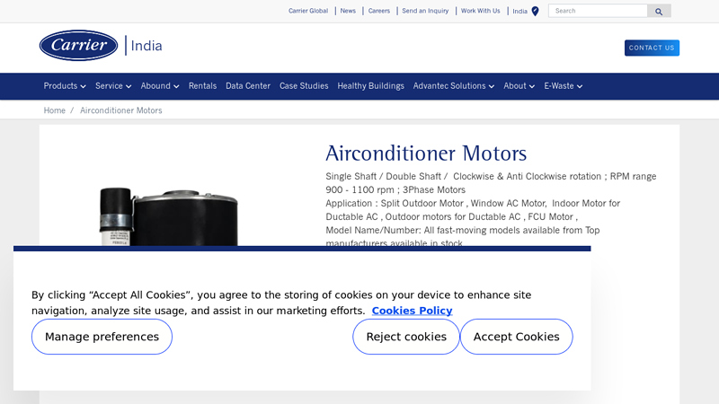Open the Work With Us link
The image size is (719, 404).
pyautogui.click(x=480, y=11)
